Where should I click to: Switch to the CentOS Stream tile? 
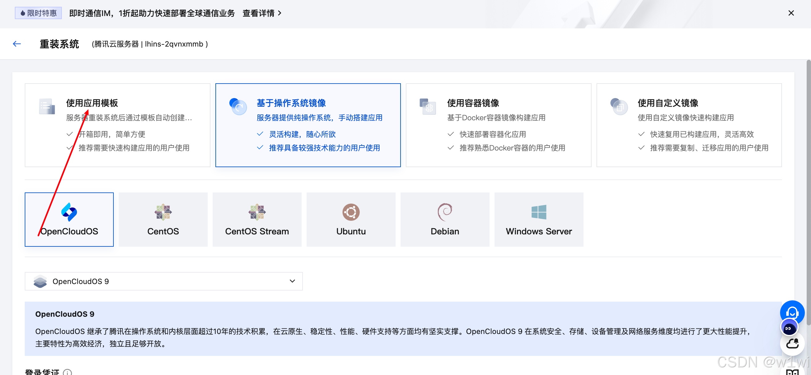coord(257,219)
